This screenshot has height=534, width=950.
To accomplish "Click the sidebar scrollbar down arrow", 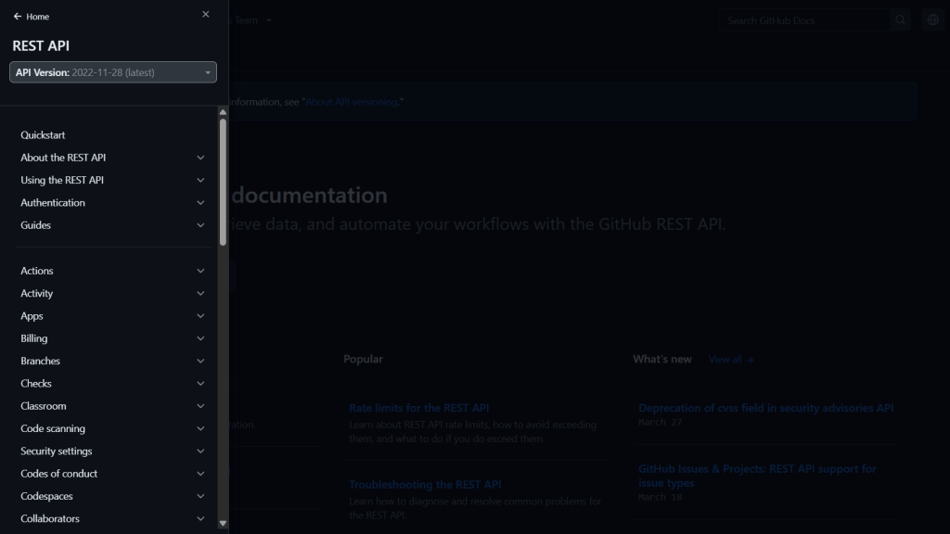I will click(223, 523).
